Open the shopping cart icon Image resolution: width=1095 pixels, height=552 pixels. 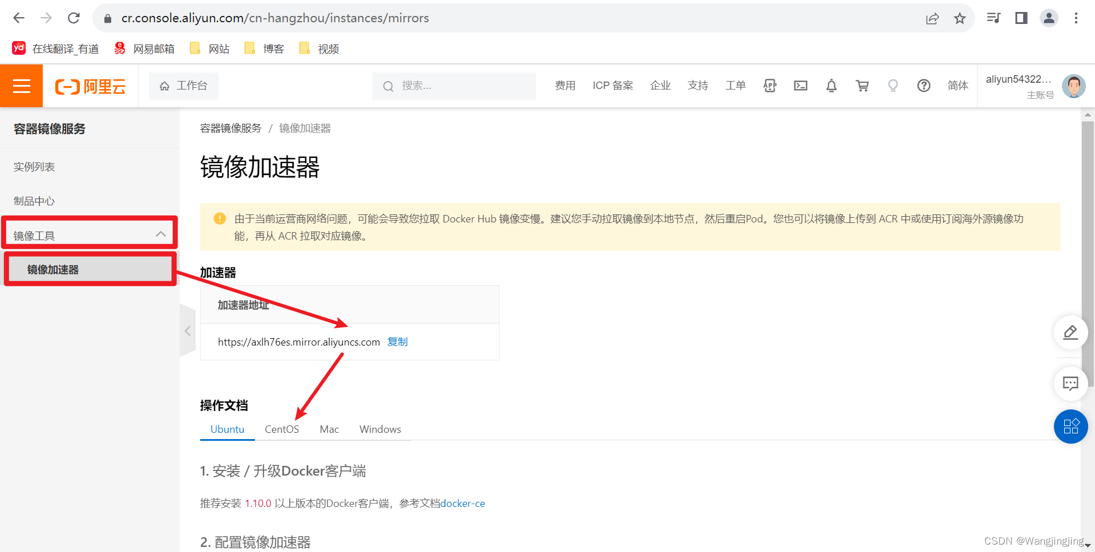[x=862, y=86]
